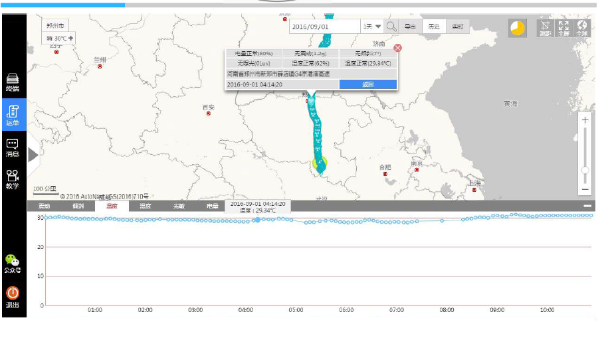Switch to 历史 history mode

click(434, 27)
